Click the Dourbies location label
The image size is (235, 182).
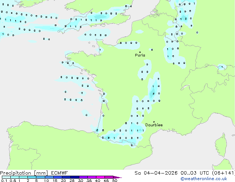[154, 125]
